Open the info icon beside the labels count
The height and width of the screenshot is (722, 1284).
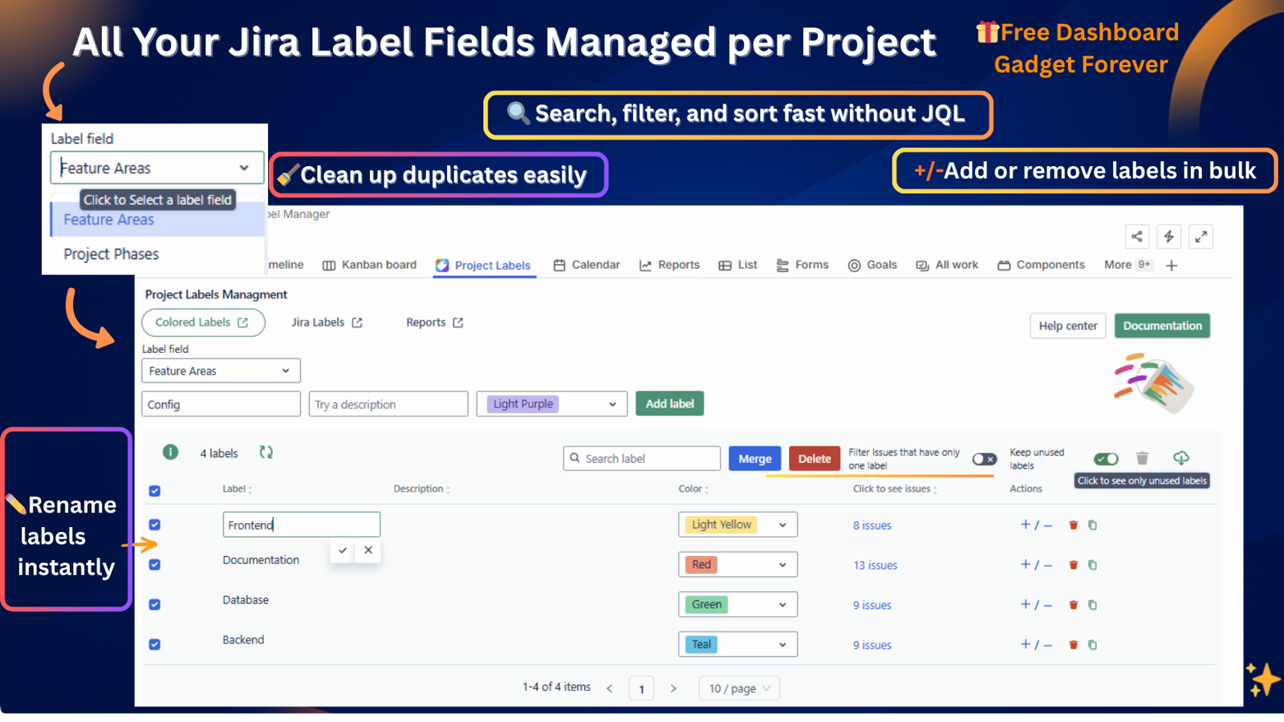coord(170,452)
